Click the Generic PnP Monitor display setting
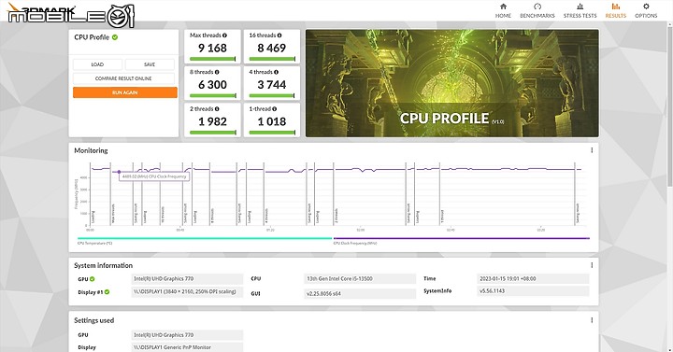This screenshot has width=673, height=352. pyautogui.click(x=187, y=347)
